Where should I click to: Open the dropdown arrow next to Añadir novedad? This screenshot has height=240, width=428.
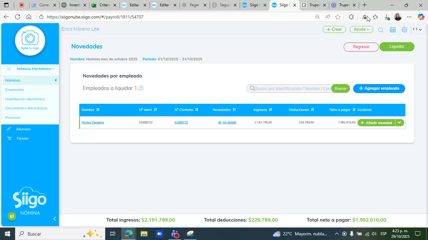pos(399,122)
